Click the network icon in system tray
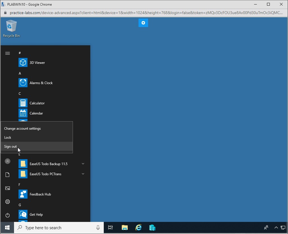The width and height of the screenshot is (288, 234). [283, 228]
